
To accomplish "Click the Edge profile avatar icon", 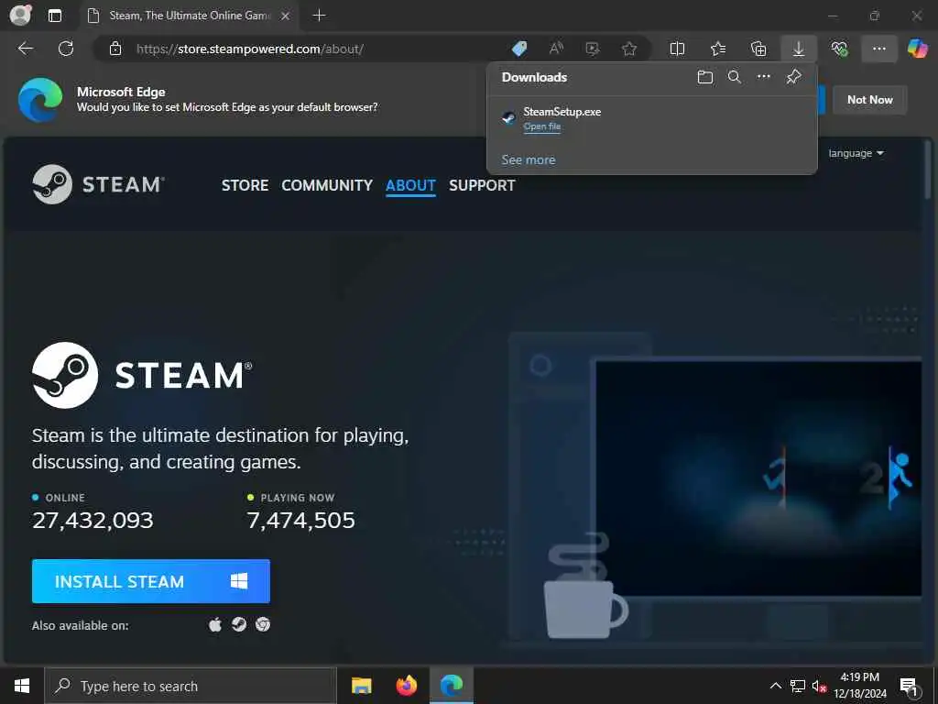I will pyautogui.click(x=20, y=16).
